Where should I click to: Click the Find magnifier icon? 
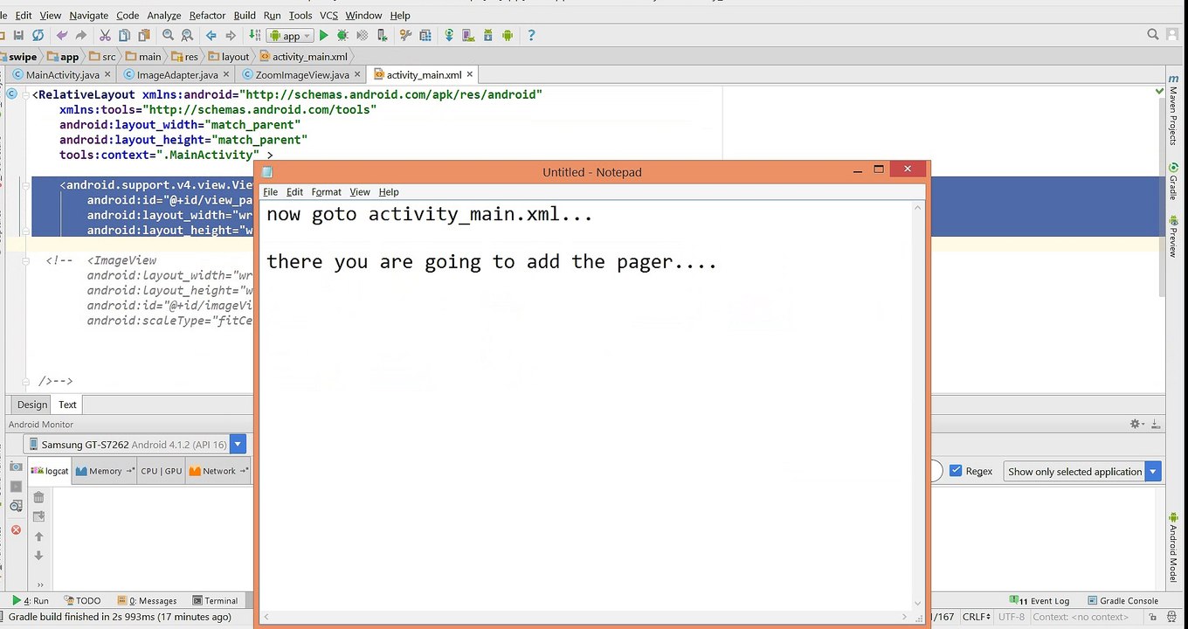tap(168, 36)
